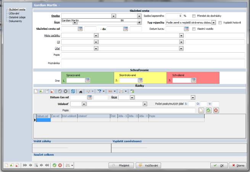Open calendar in green Spracované field

(x=87, y=80)
